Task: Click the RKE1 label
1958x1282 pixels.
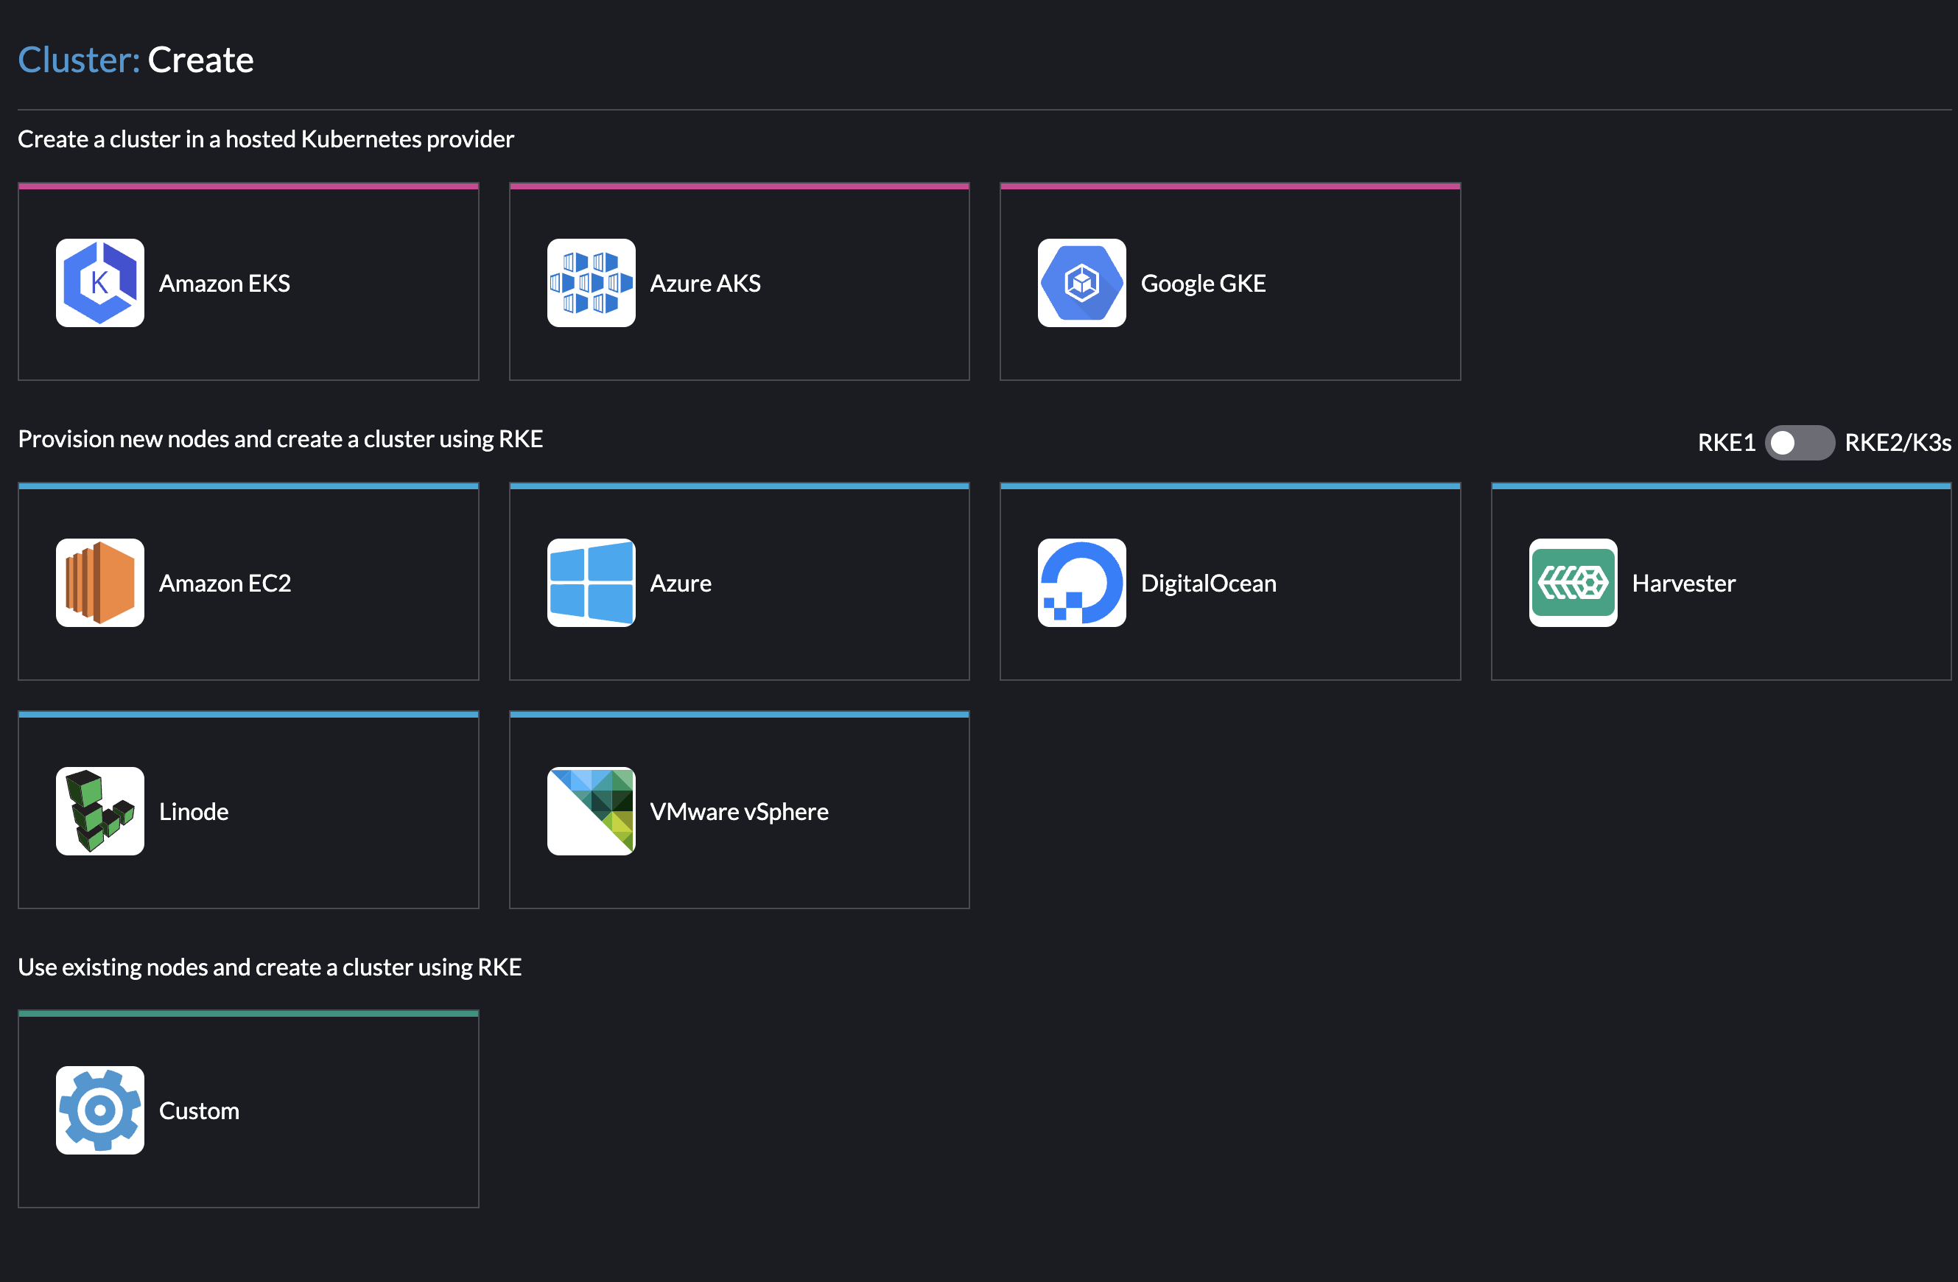Action: (x=1725, y=443)
